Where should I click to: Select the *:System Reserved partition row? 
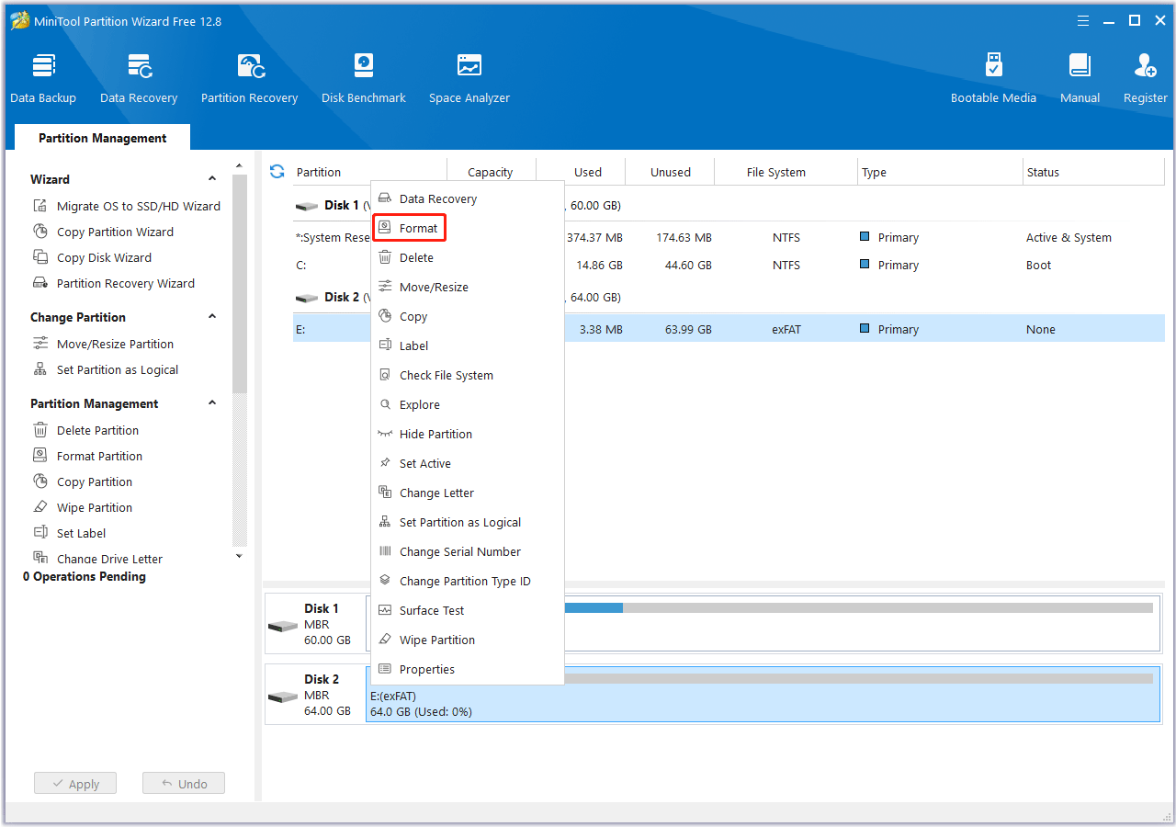(729, 237)
